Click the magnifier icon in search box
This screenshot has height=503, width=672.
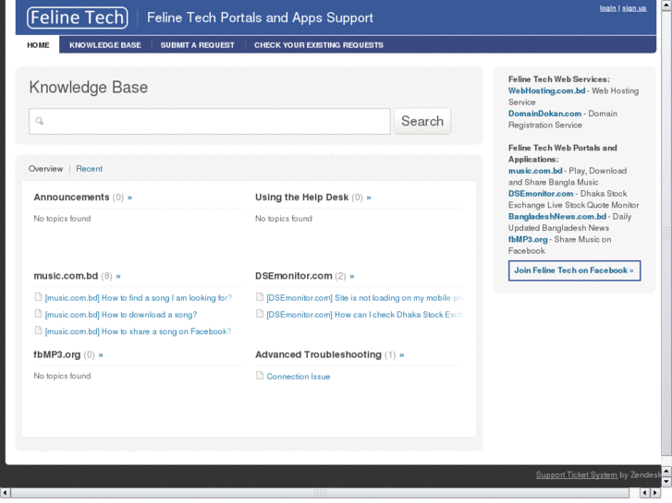click(40, 121)
